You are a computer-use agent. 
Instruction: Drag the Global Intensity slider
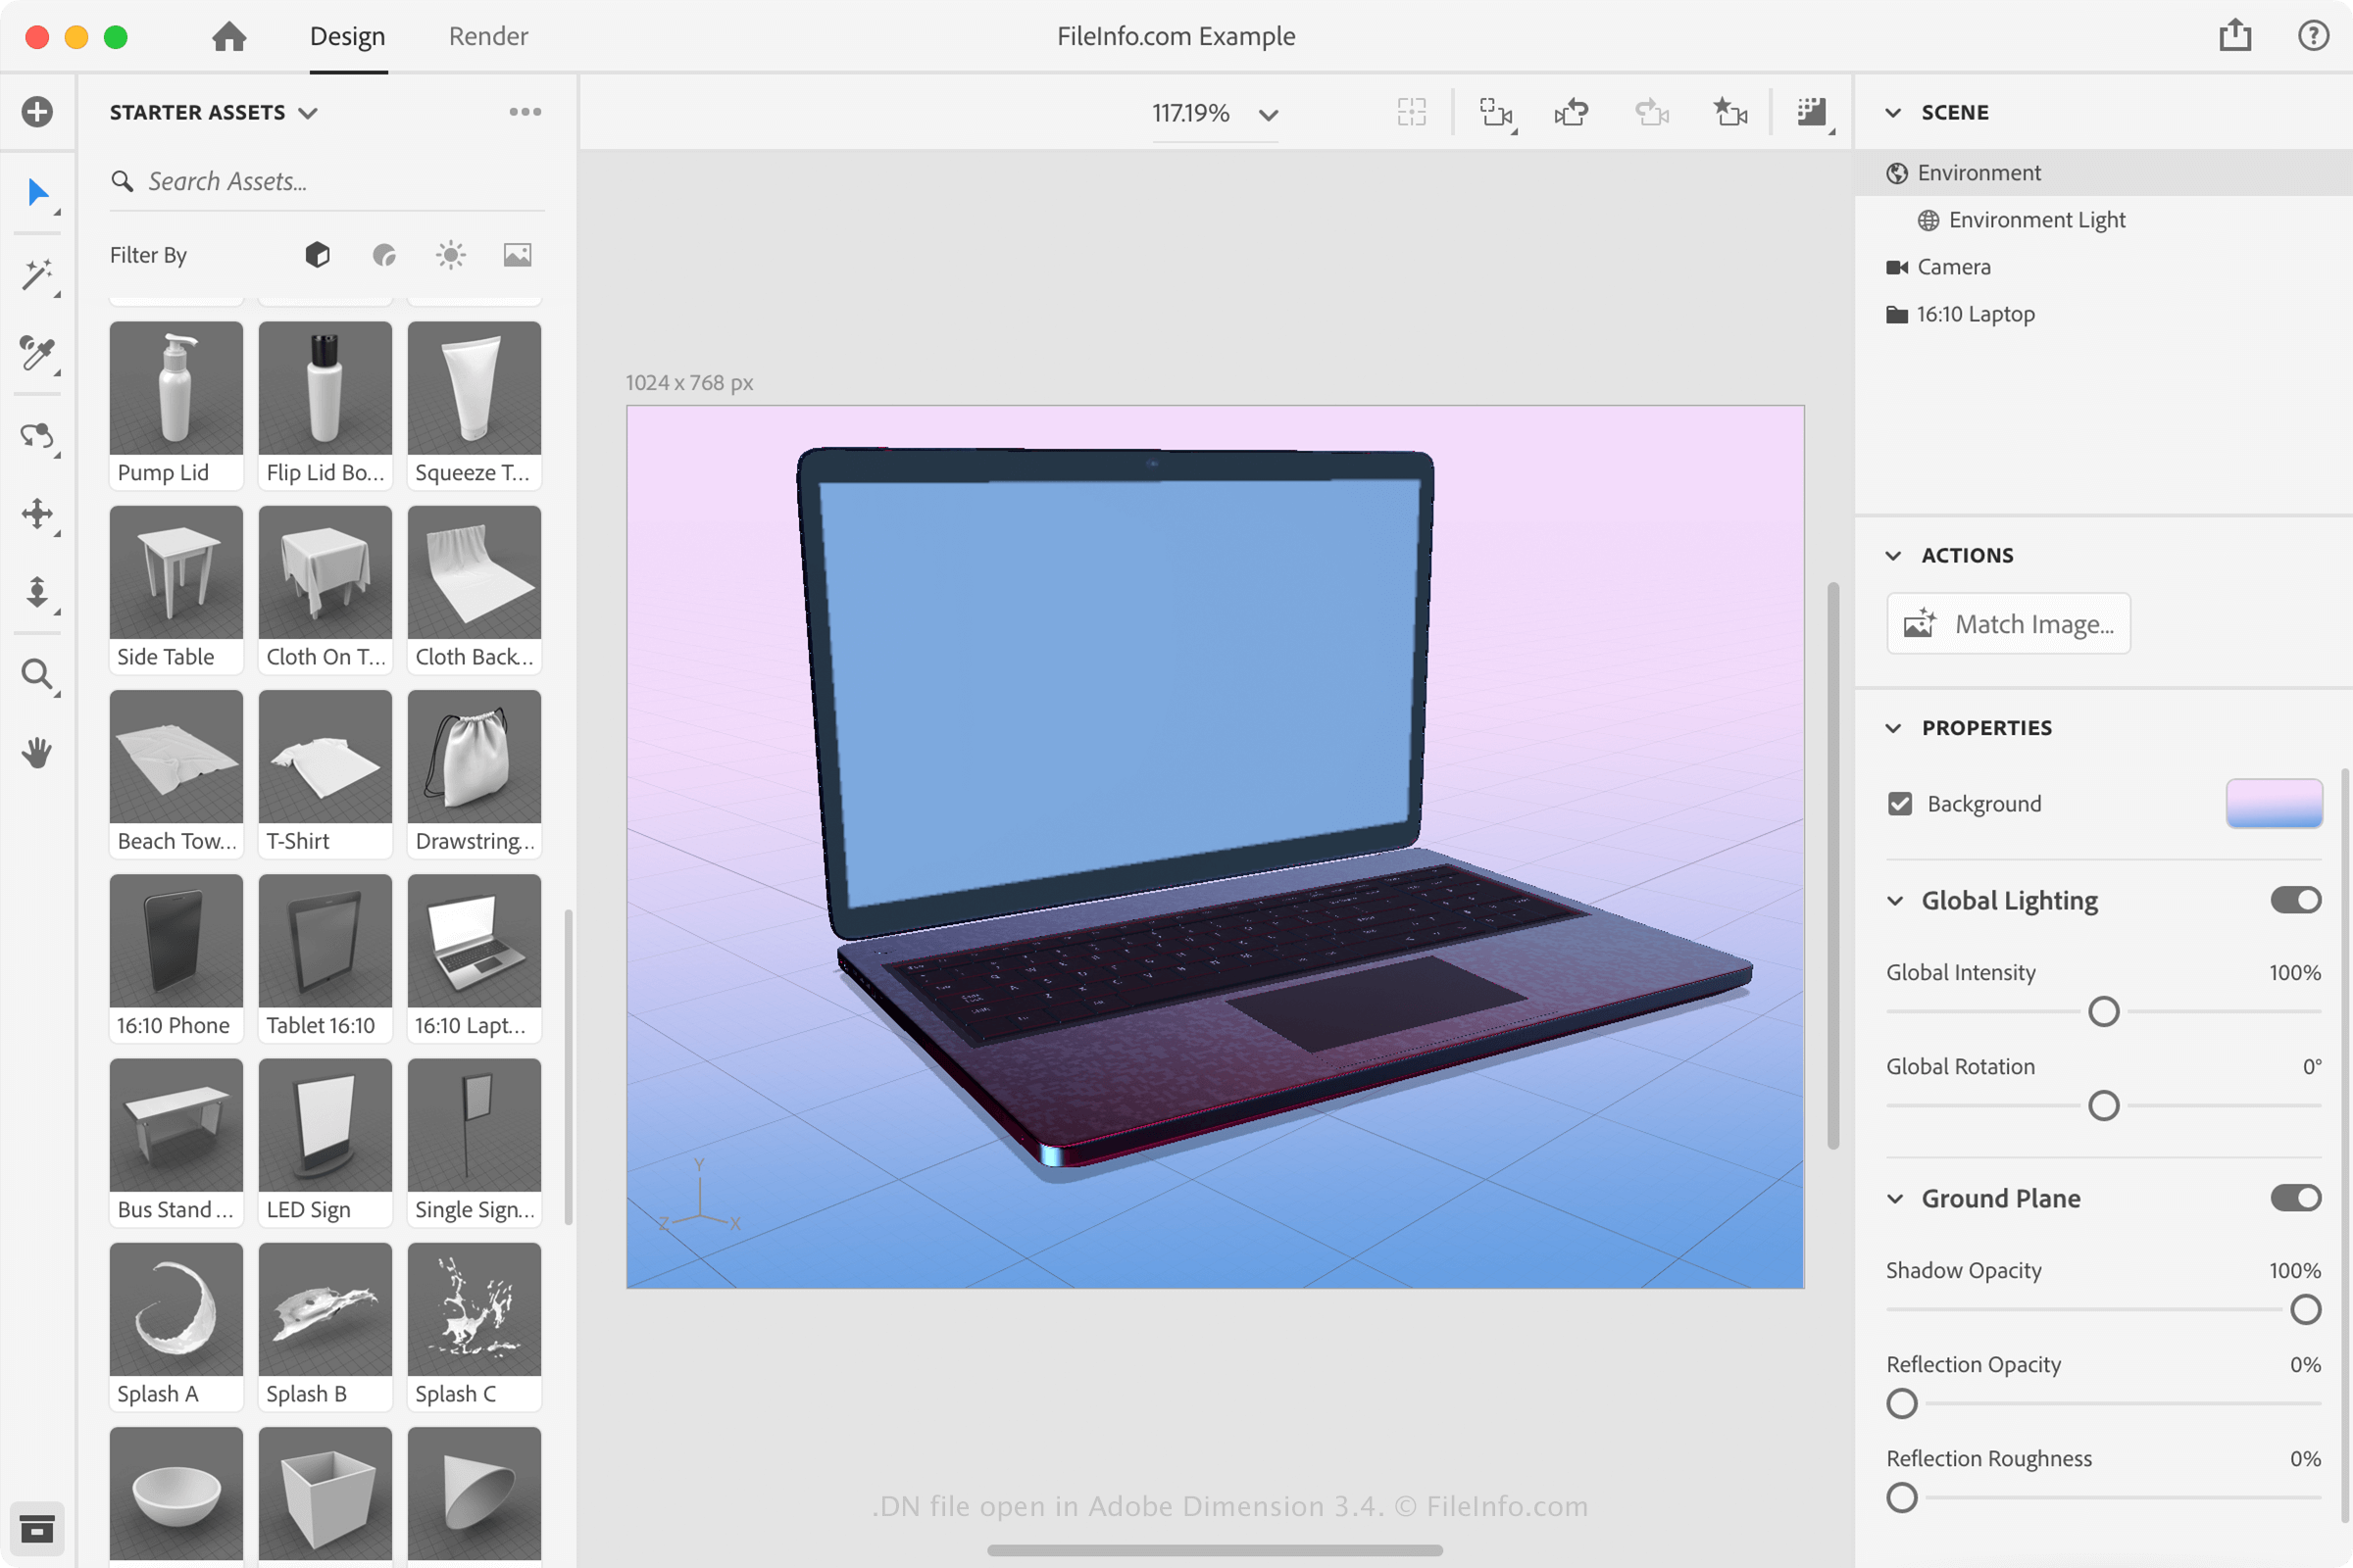click(2103, 1011)
